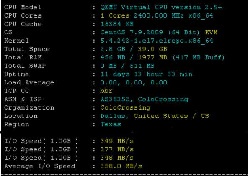Click the 'Location' label
The height and width of the screenshot is (176, 248).
click(21, 116)
